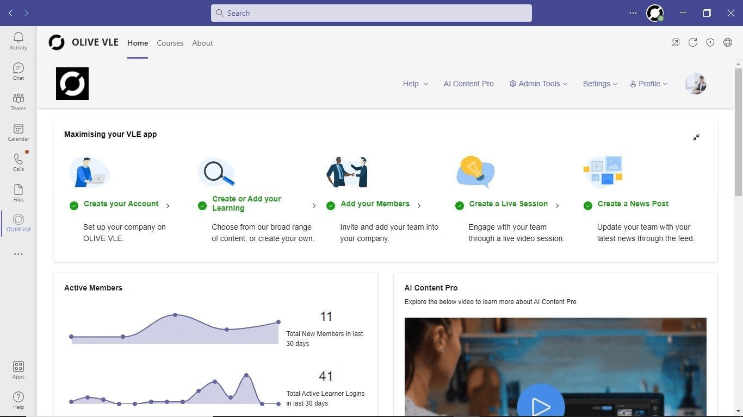
Task: Pop out the app in new window
Action: 676,42
